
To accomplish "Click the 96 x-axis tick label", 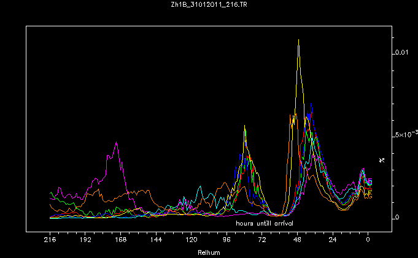I will [226, 242].
